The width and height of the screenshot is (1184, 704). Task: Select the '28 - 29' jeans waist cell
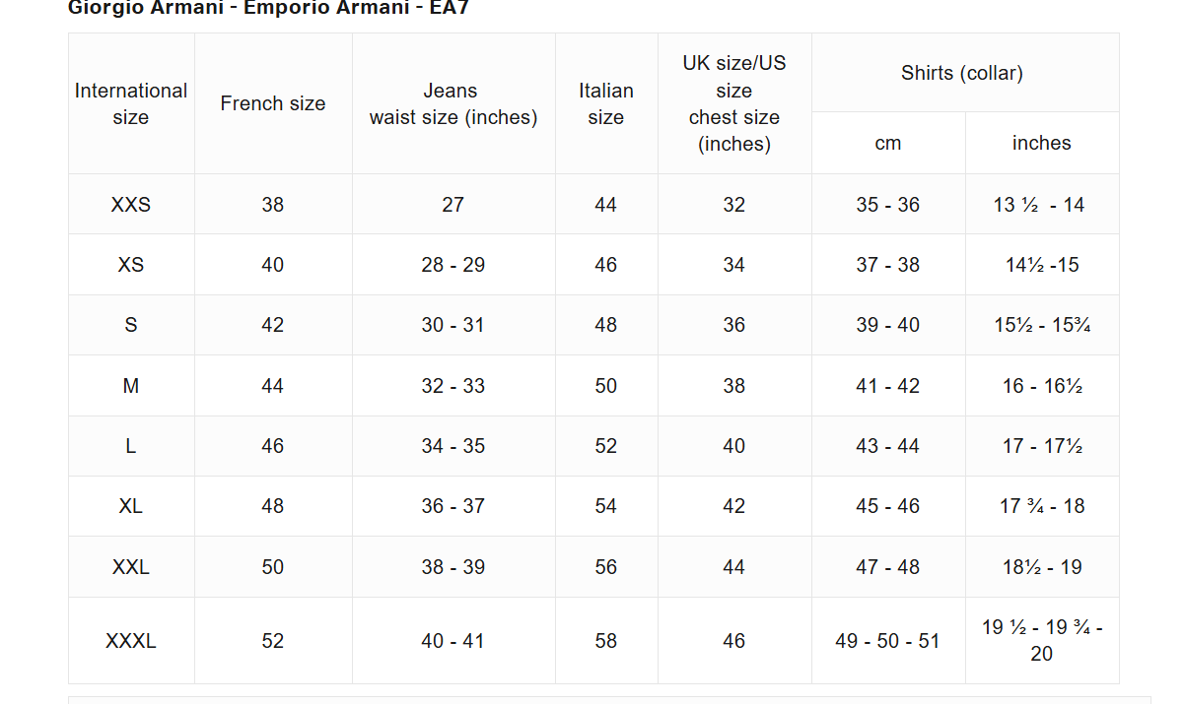[x=453, y=265]
